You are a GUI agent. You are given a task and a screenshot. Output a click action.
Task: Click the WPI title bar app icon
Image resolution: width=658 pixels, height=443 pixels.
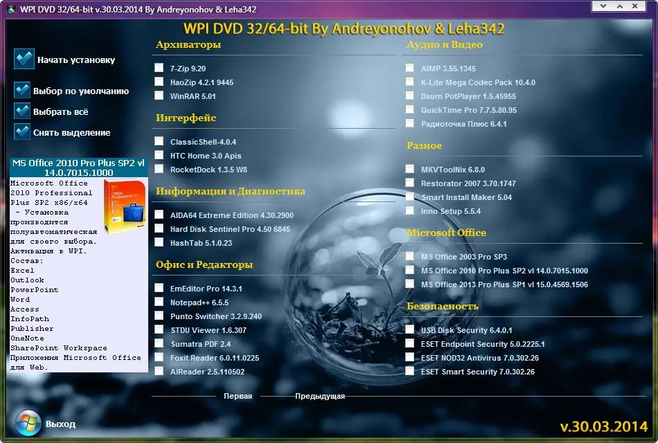click(x=11, y=9)
